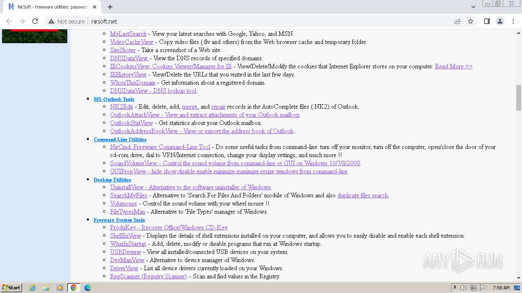Open the ShellExView link
This screenshot has width=522, height=293.
(126, 236)
